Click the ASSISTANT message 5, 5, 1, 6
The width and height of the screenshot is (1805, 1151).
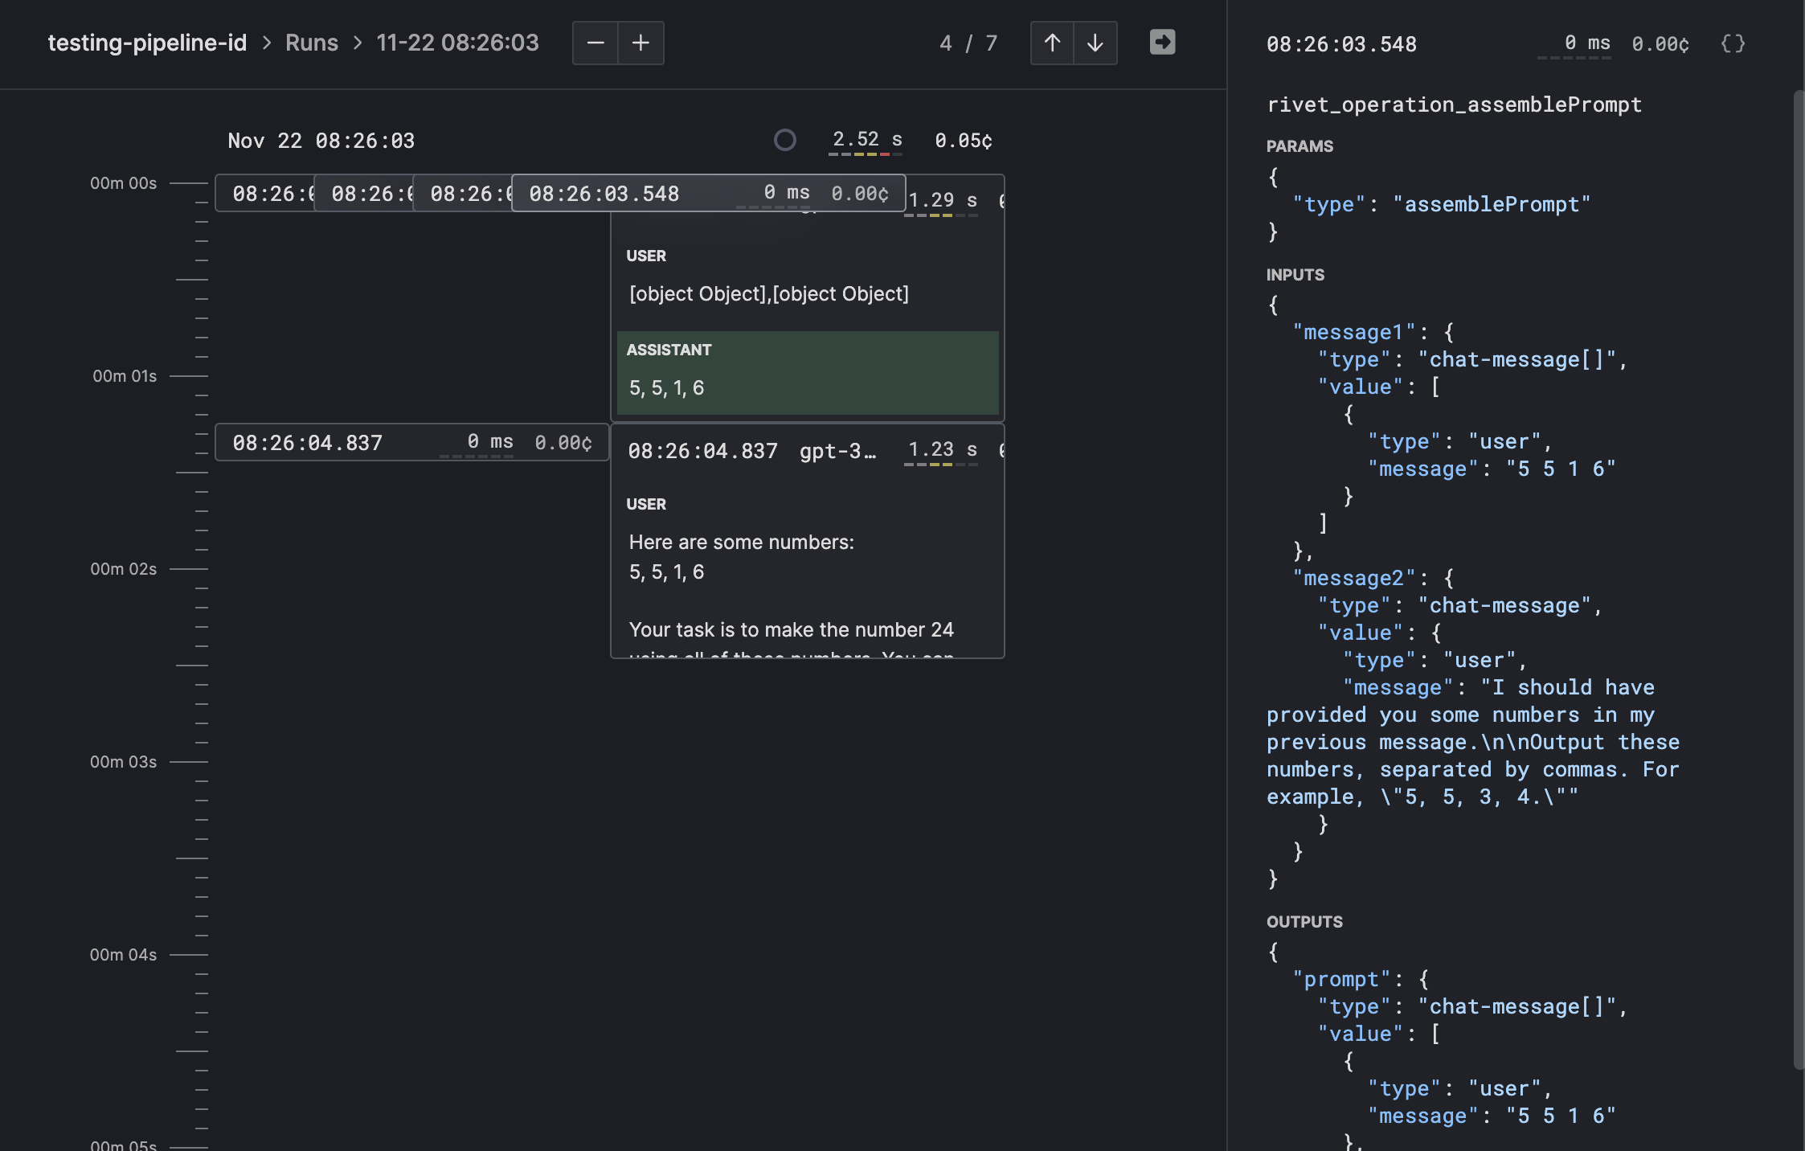pos(808,373)
